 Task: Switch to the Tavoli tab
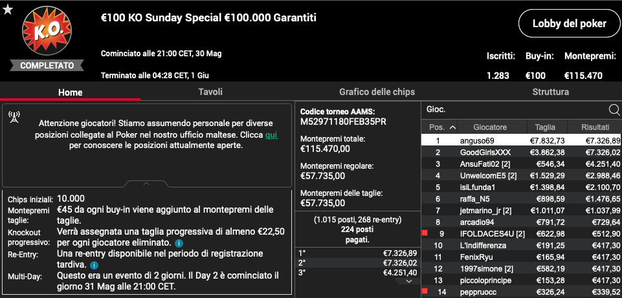pos(210,92)
